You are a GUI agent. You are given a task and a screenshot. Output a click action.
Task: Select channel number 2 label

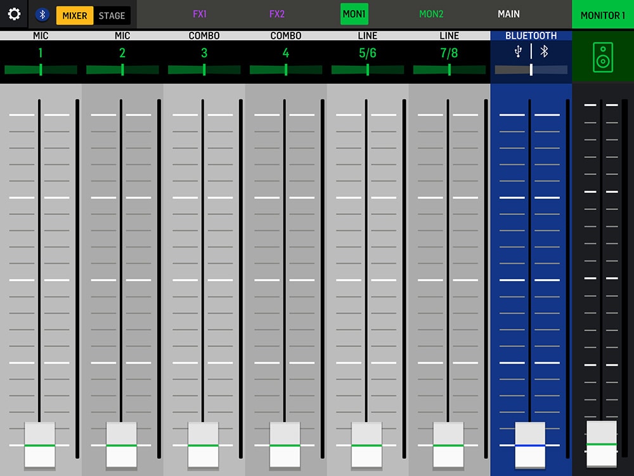tap(122, 53)
